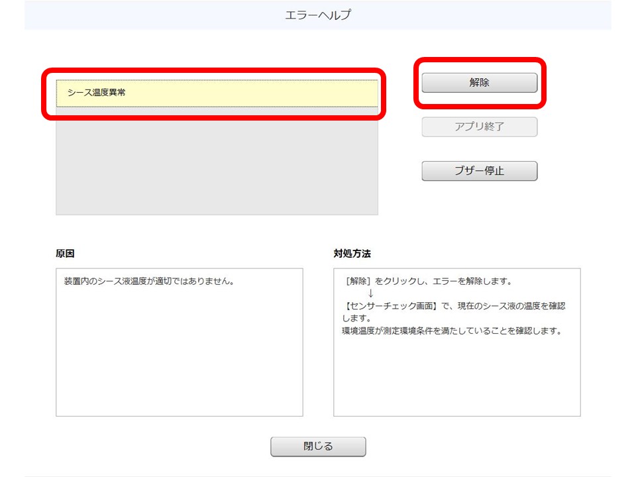Image resolution: width=636 pixels, height=477 pixels.
Task: Click the empty error list area
Action: pos(219,166)
